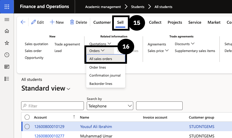Click the empty search value field
232x138 pixels.
pyautogui.click(x=159, y=106)
